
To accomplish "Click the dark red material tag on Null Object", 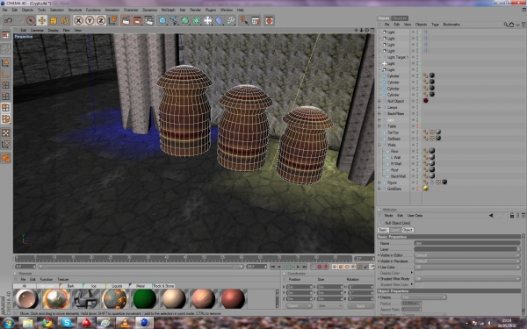I will pyautogui.click(x=426, y=101).
